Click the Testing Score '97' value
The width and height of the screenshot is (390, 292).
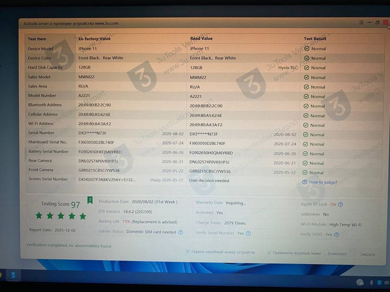pyautogui.click(x=75, y=204)
